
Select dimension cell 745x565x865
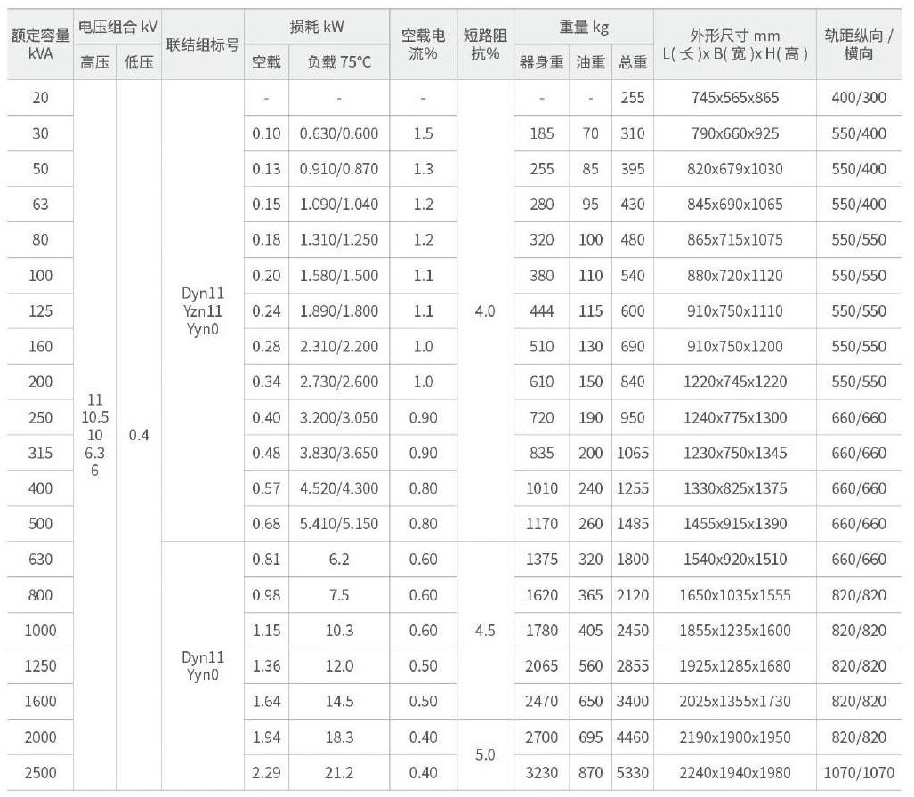tap(734, 98)
